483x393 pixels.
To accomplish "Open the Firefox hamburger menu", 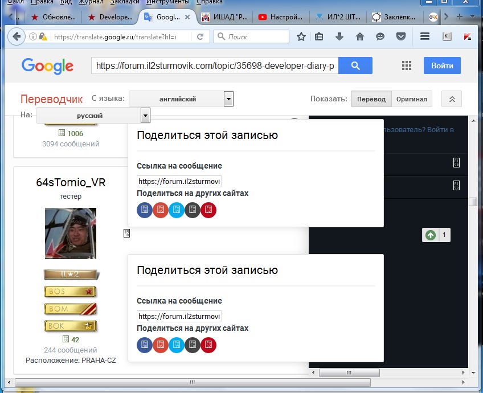I will click(x=425, y=36).
